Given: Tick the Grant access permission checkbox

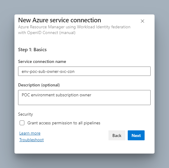Looking at the screenshot, I should click(22, 123).
